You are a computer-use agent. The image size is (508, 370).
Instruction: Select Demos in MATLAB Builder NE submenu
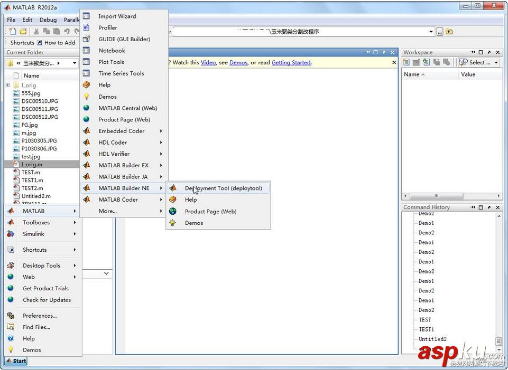(x=193, y=223)
